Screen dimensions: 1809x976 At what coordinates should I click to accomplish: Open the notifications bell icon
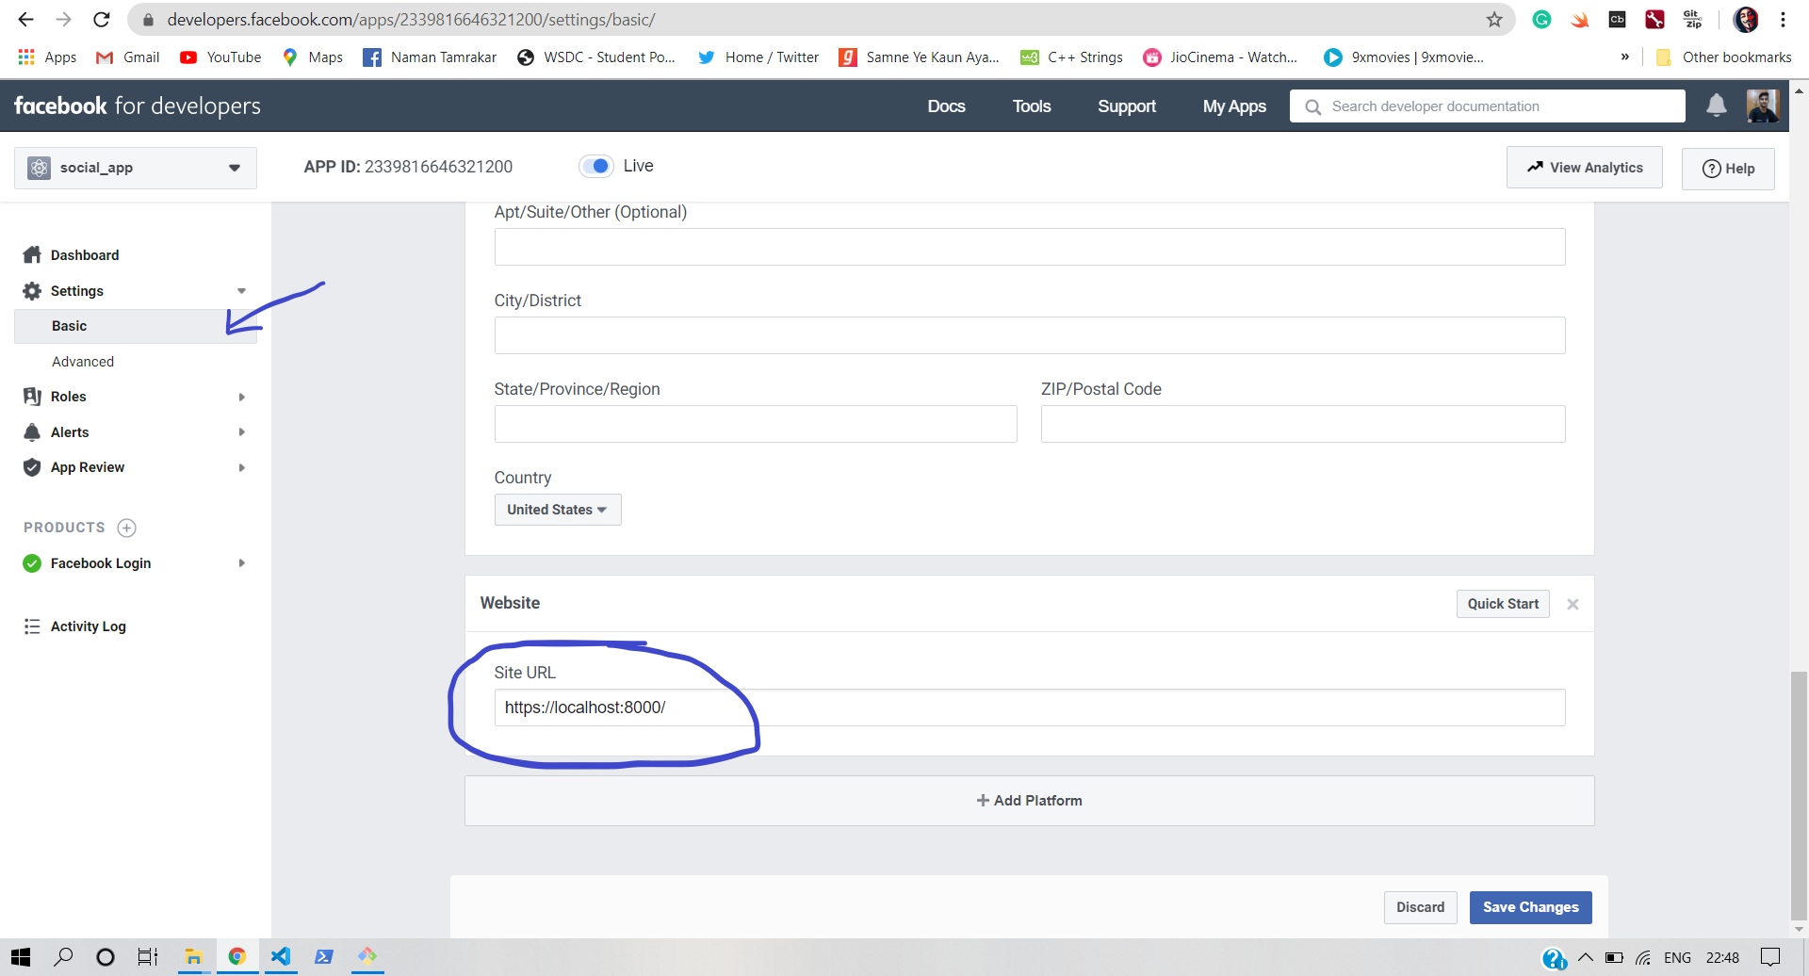coord(1715,106)
